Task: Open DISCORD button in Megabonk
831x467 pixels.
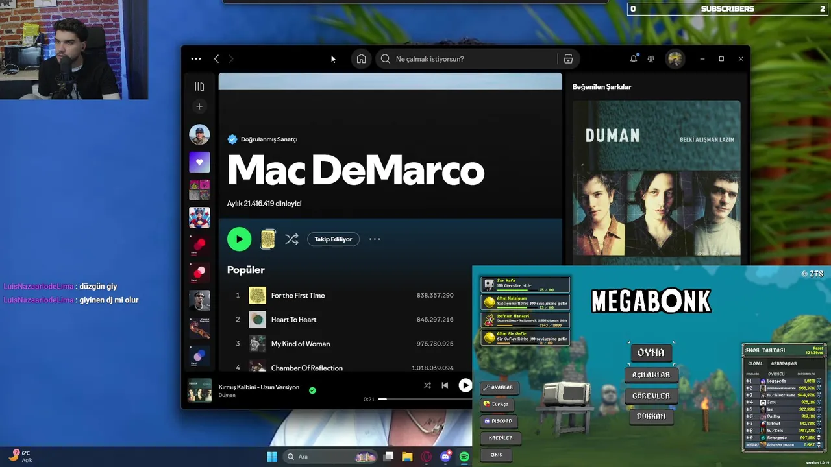Action: pyautogui.click(x=499, y=421)
